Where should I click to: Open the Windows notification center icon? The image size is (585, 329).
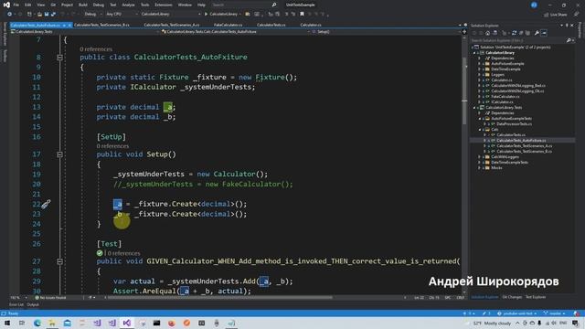pyautogui.click(x=575, y=323)
